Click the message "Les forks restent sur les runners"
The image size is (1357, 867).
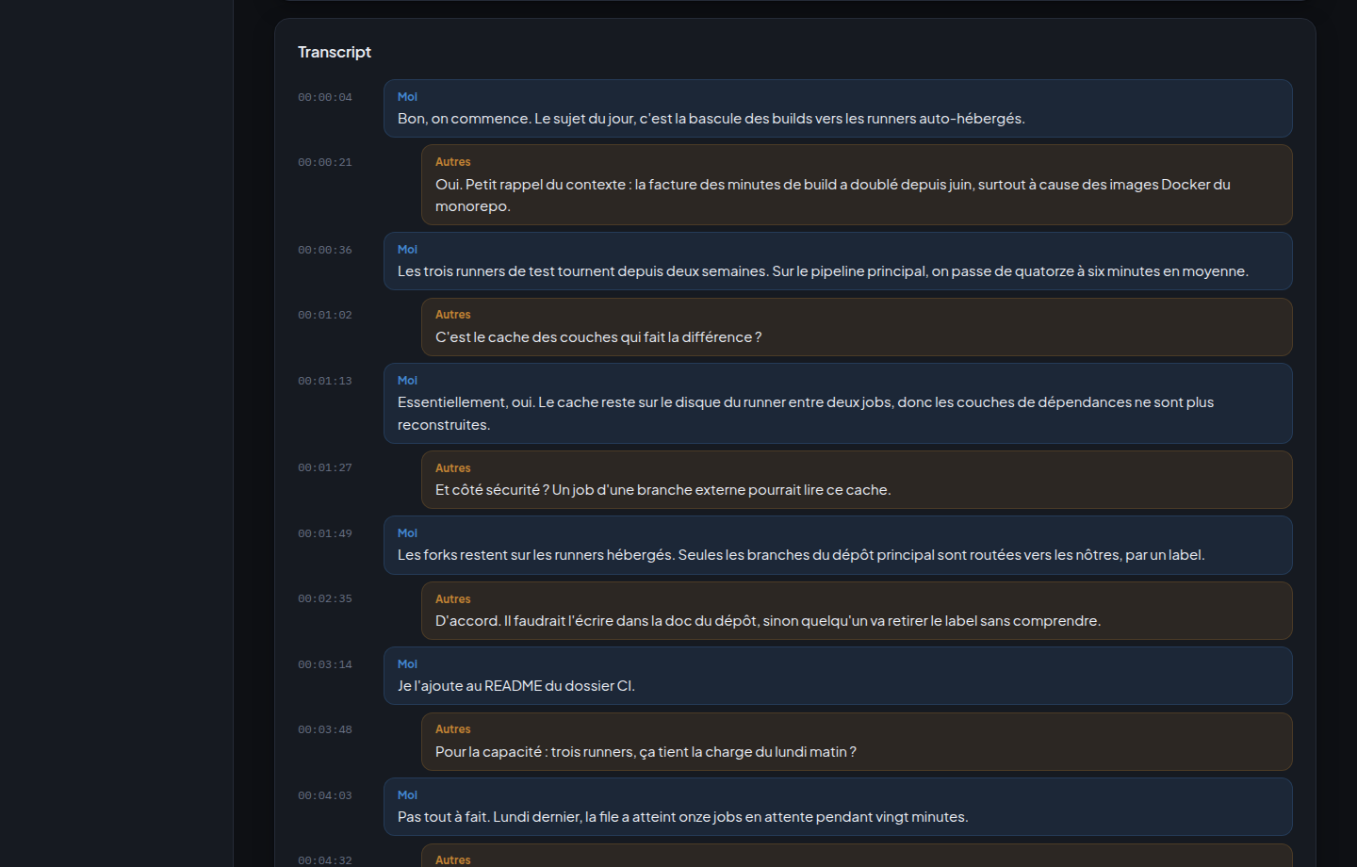838,545
